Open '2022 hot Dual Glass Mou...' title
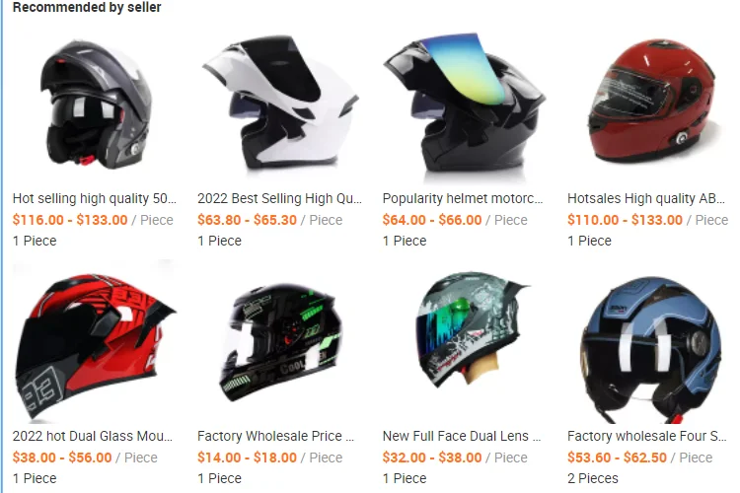Screen dimensions: 740x493 coord(93,436)
